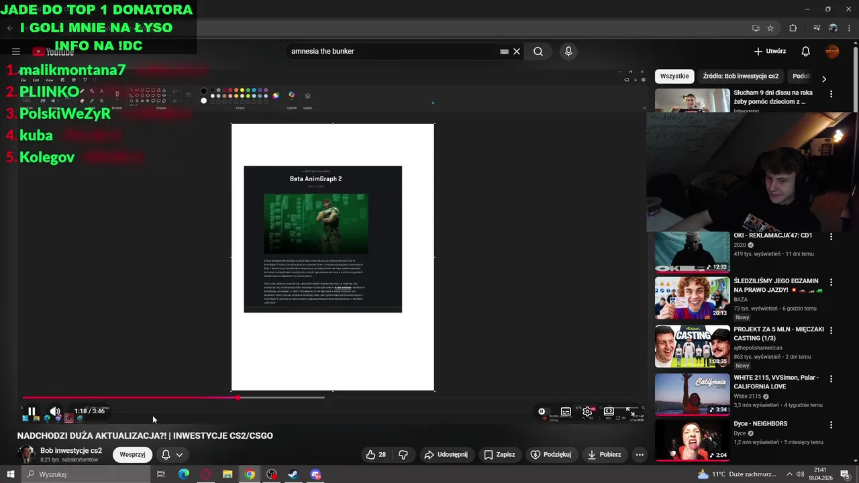Open the YouTube account avatar menu
The height and width of the screenshot is (483, 859).
pyautogui.click(x=832, y=52)
